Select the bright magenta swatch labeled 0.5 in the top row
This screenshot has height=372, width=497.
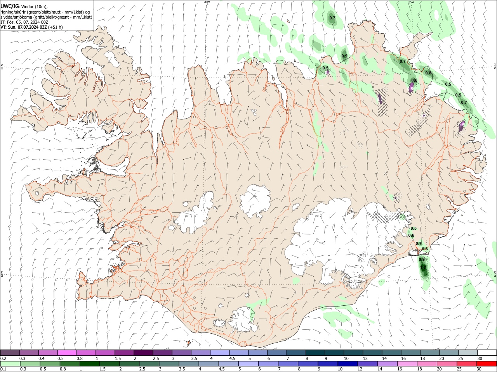pos(67,353)
